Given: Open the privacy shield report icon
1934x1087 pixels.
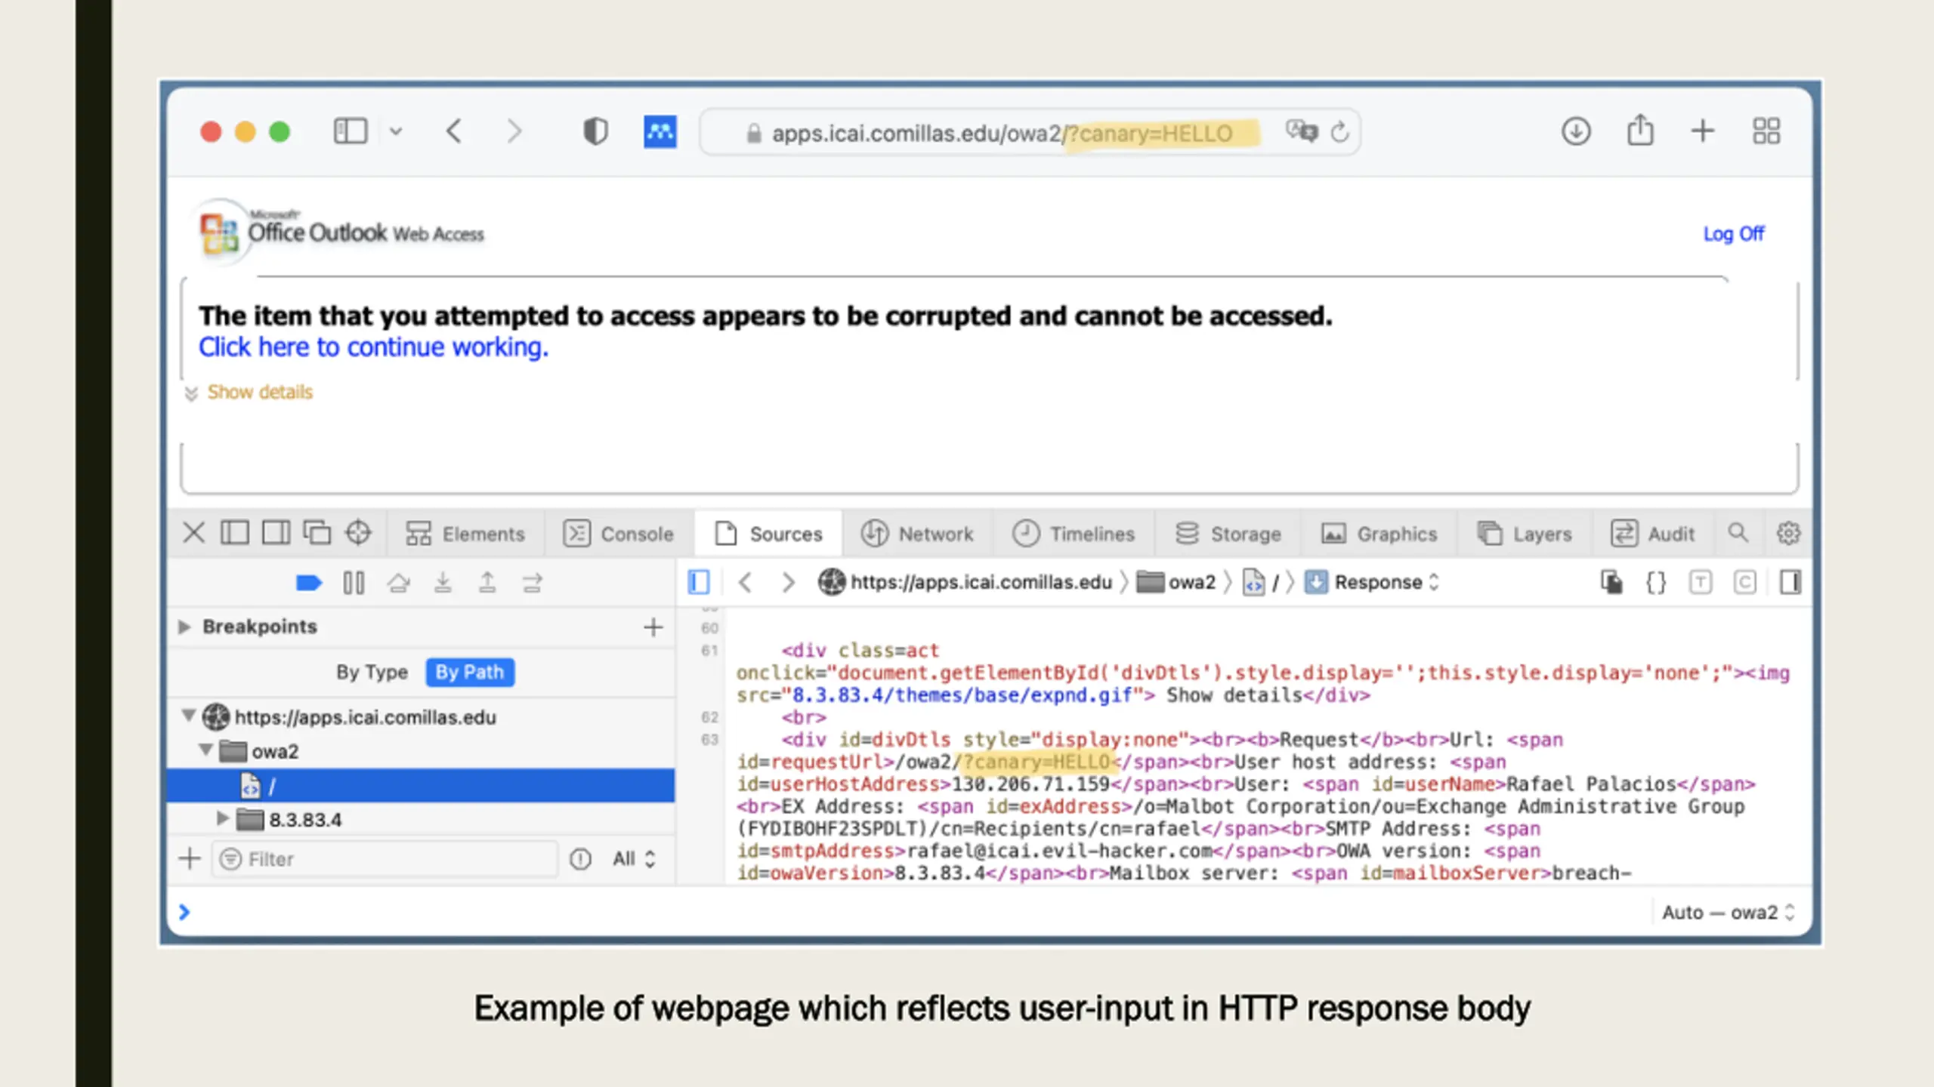Looking at the screenshot, I should 595,131.
